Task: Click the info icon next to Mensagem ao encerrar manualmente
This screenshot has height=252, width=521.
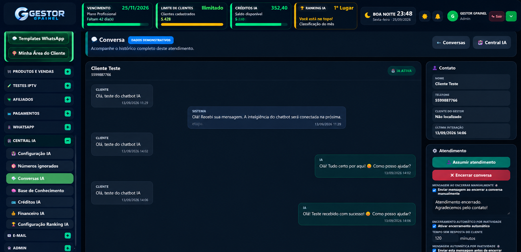Action: tap(496, 185)
